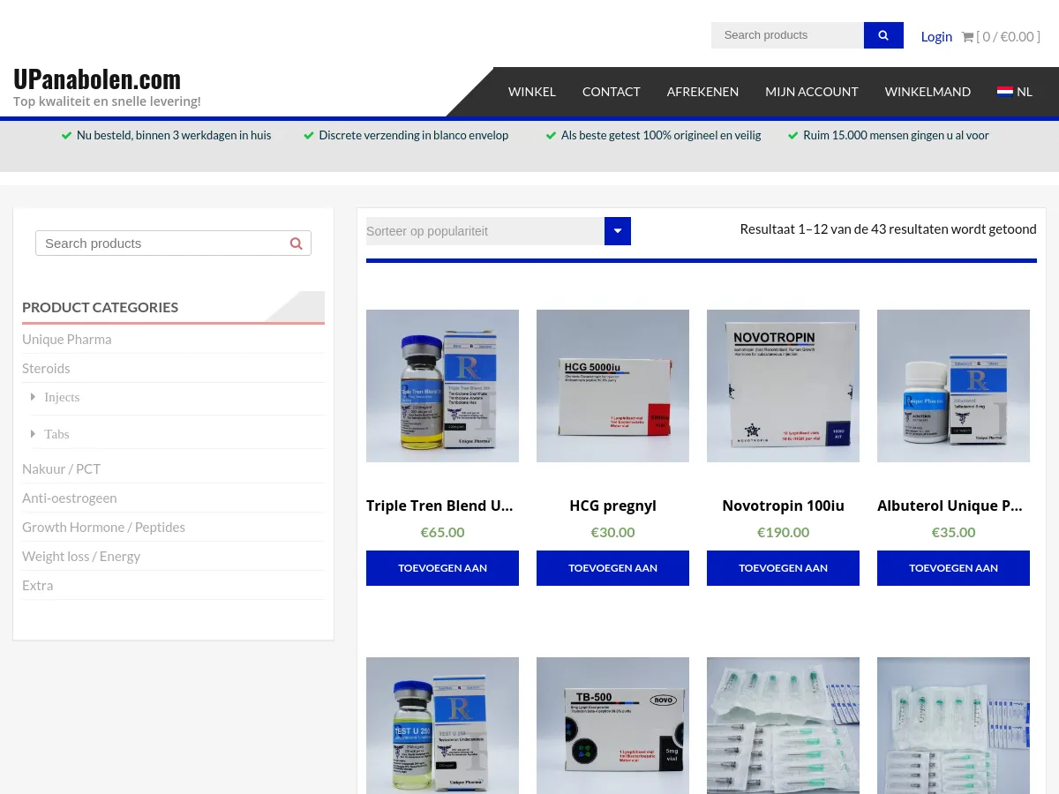This screenshot has height=794, width=1059.
Task: Open the sort by popularity dropdown
Action: pyautogui.click(x=498, y=231)
